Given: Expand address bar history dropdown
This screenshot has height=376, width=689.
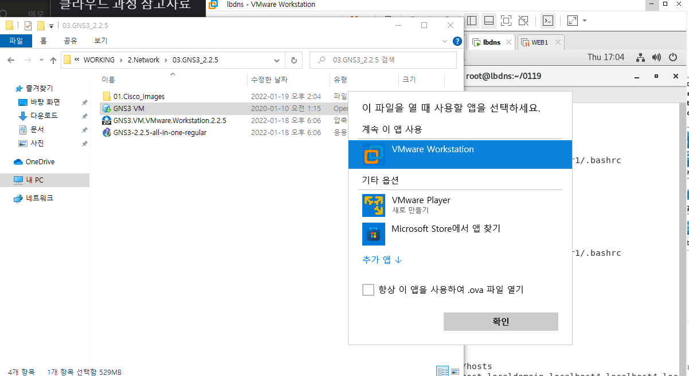Looking at the screenshot, I should pos(277,60).
